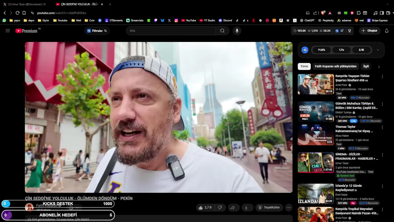Select the İlgili chip
The image size is (394, 222).
366,66
